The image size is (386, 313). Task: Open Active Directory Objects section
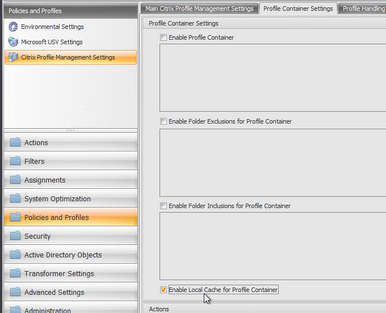(x=70, y=255)
